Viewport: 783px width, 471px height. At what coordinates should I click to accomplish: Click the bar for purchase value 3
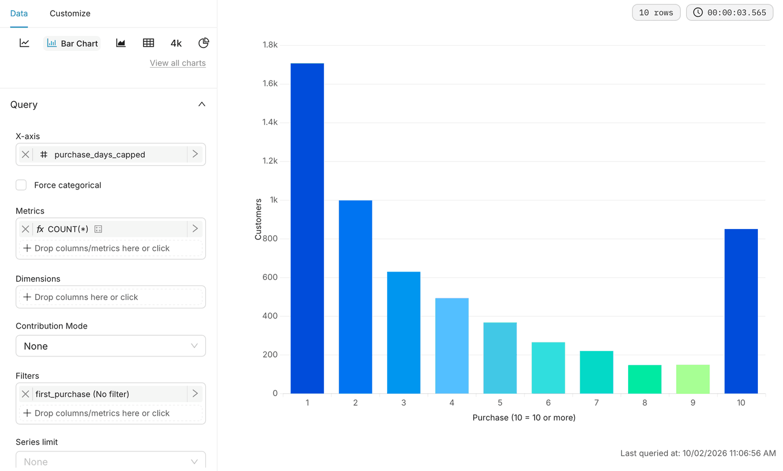pyautogui.click(x=403, y=332)
